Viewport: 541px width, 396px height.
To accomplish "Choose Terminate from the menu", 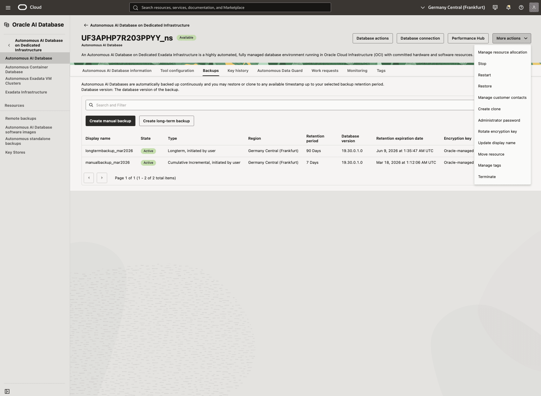I will (502, 177).
